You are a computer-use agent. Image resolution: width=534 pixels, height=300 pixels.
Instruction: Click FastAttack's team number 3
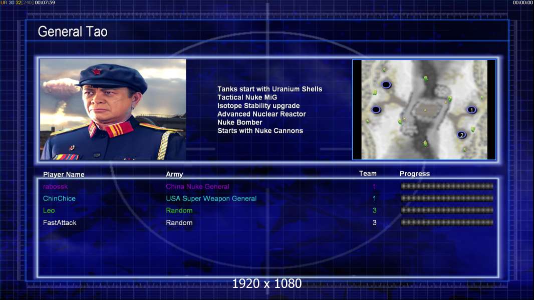click(374, 222)
